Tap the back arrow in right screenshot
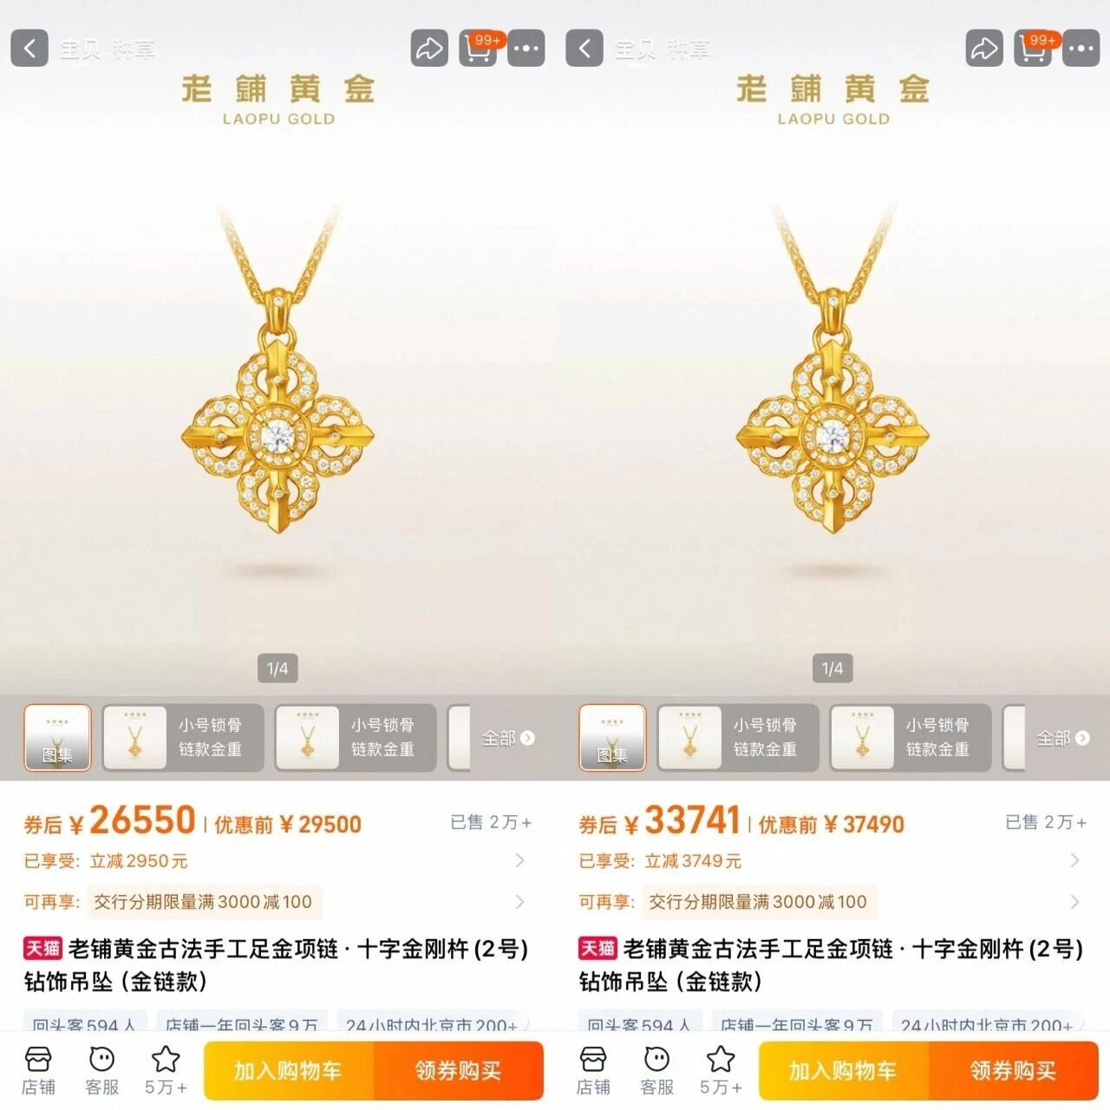Image resolution: width=1110 pixels, height=1110 pixels. [584, 49]
